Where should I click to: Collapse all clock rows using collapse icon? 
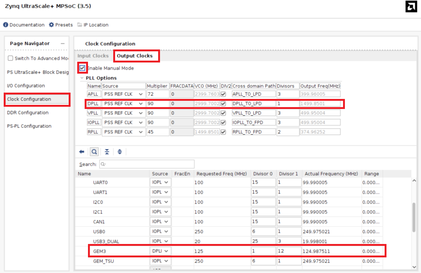107,151
